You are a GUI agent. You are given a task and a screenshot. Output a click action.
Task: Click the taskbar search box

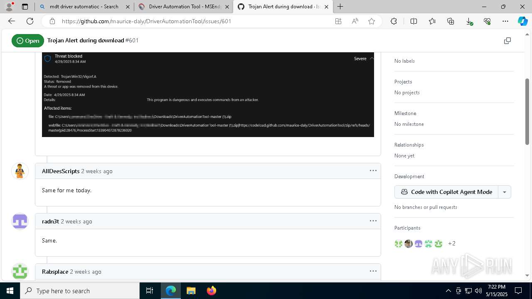80,291
